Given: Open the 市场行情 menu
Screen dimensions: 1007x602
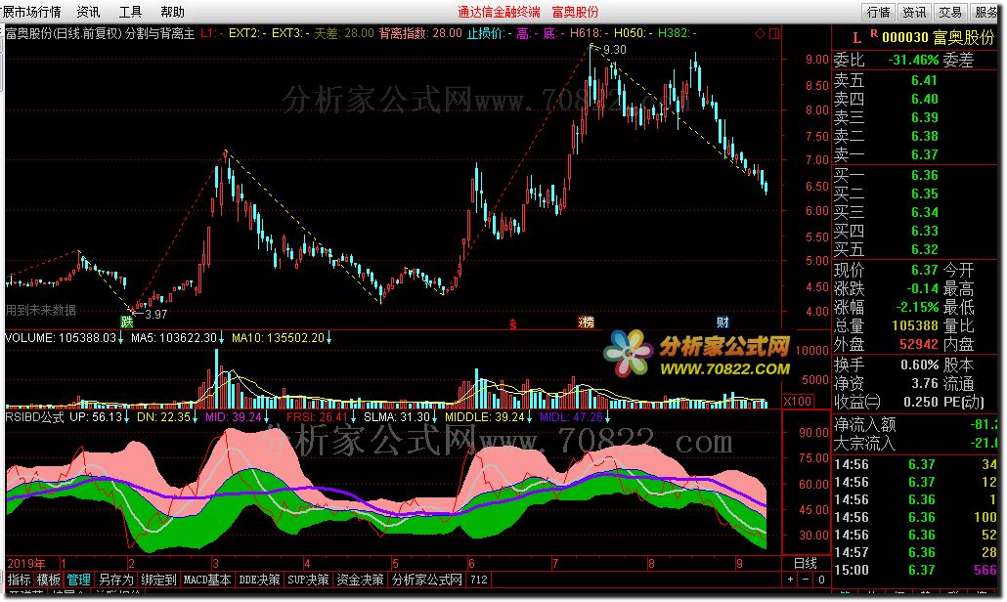Looking at the screenshot, I should 35,12.
